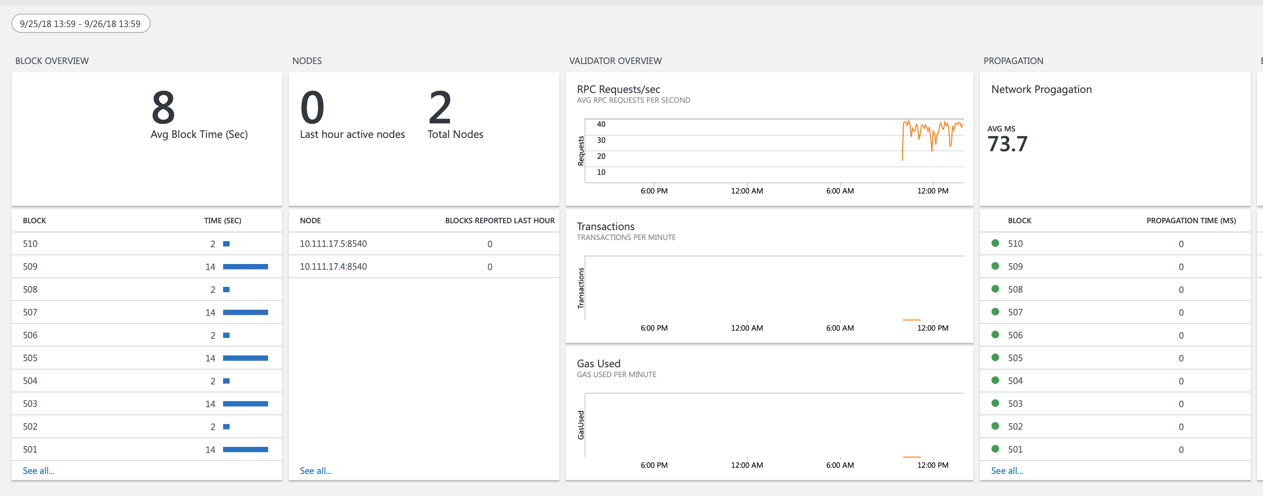The width and height of the screenshot is (1263, 496).
Task: Select node 10.111.17.5:8540 row
Action: pos(333,244)
